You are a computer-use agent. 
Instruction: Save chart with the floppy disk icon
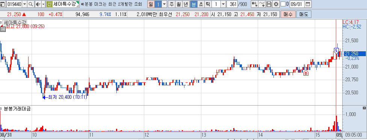[269, 4]
